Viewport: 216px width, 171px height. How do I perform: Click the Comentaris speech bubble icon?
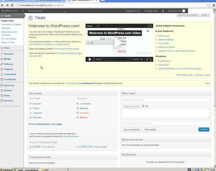click(2, 74)
